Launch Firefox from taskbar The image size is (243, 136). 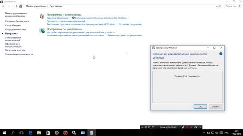57,133
